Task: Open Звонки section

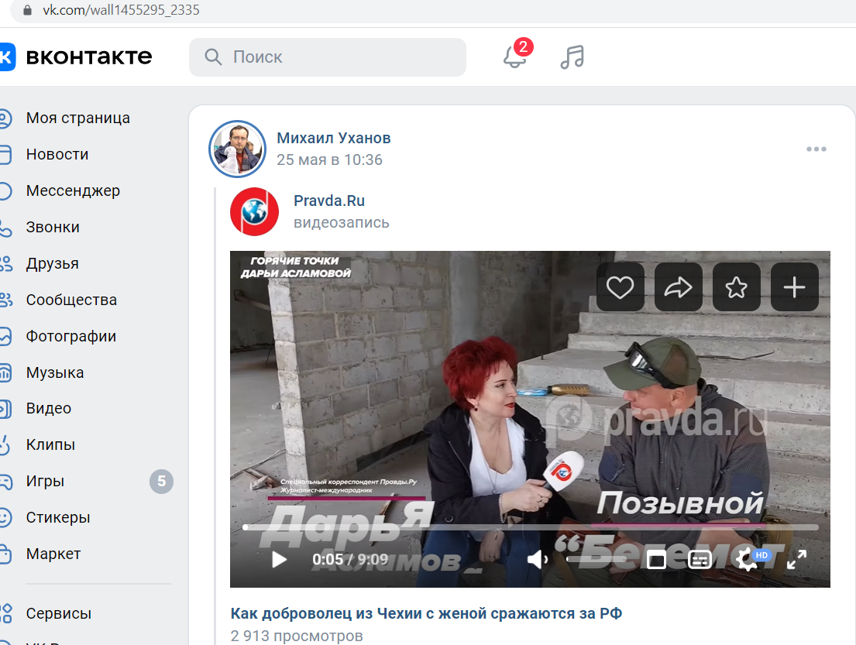Action: pos(53,227)
